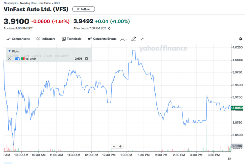Collapse the Plots panel
The height and width of the screenshot is (164, 247).
(9, 51)
